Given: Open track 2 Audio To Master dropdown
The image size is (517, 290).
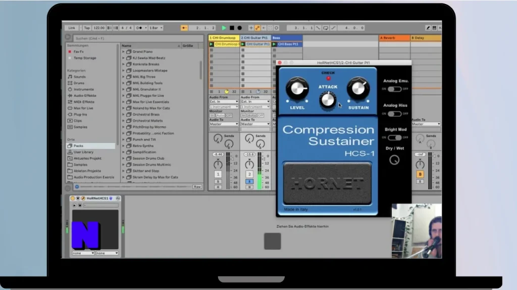Looking at the screenshot, I should point(255,124).
